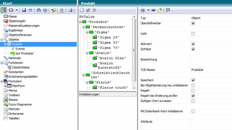Expand the MainForm tree node
The width and height of the screenshot is (232, 130).
click(x=5, y=86)
